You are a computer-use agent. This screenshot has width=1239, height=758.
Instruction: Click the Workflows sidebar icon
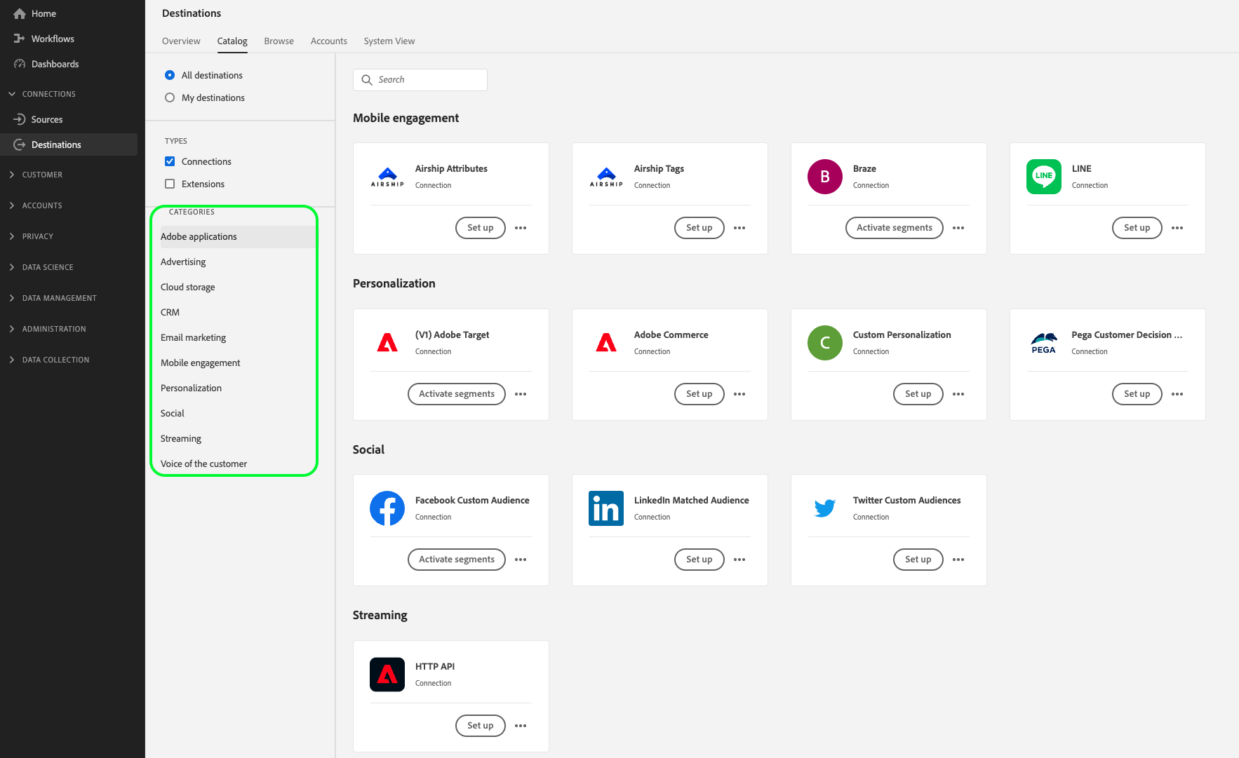(20, 39)
